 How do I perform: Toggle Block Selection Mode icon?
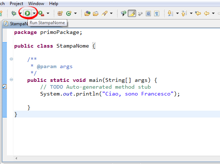[149, 13]
